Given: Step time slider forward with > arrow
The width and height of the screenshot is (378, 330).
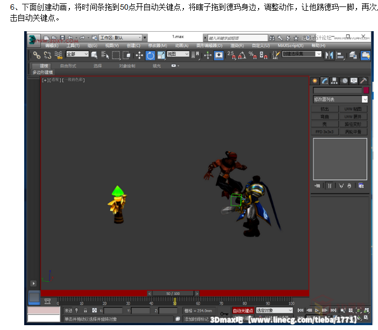Looking at the screenshot, I should [197, 293].
